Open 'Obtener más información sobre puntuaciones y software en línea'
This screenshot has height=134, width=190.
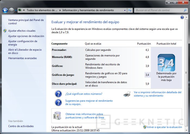[x=85, y=116]
